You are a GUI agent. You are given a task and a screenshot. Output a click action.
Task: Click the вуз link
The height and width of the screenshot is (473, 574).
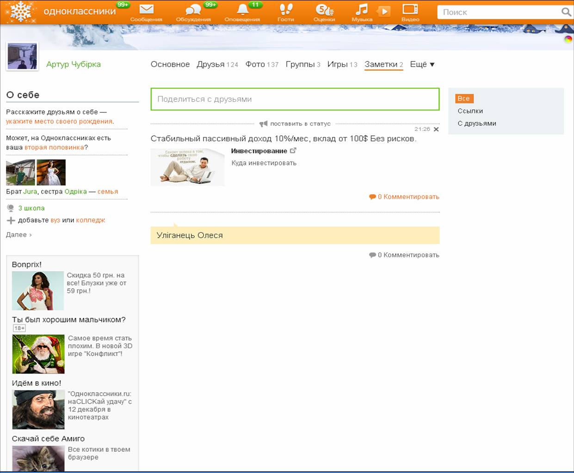(x=56, y=220)
